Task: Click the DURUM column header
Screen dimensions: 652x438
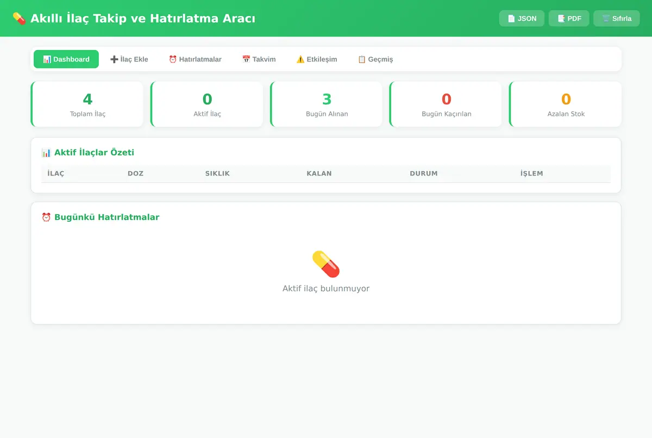Action: point(424,173)
